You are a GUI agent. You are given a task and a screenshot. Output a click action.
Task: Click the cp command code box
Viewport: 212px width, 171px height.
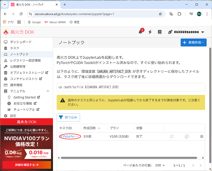[131, 87]
